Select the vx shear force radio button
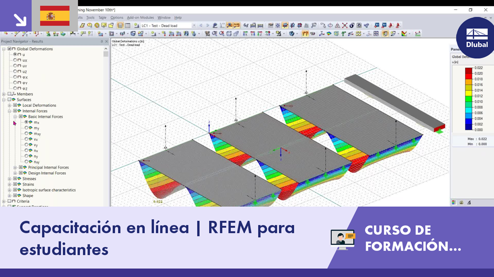 tap(27, 139)
